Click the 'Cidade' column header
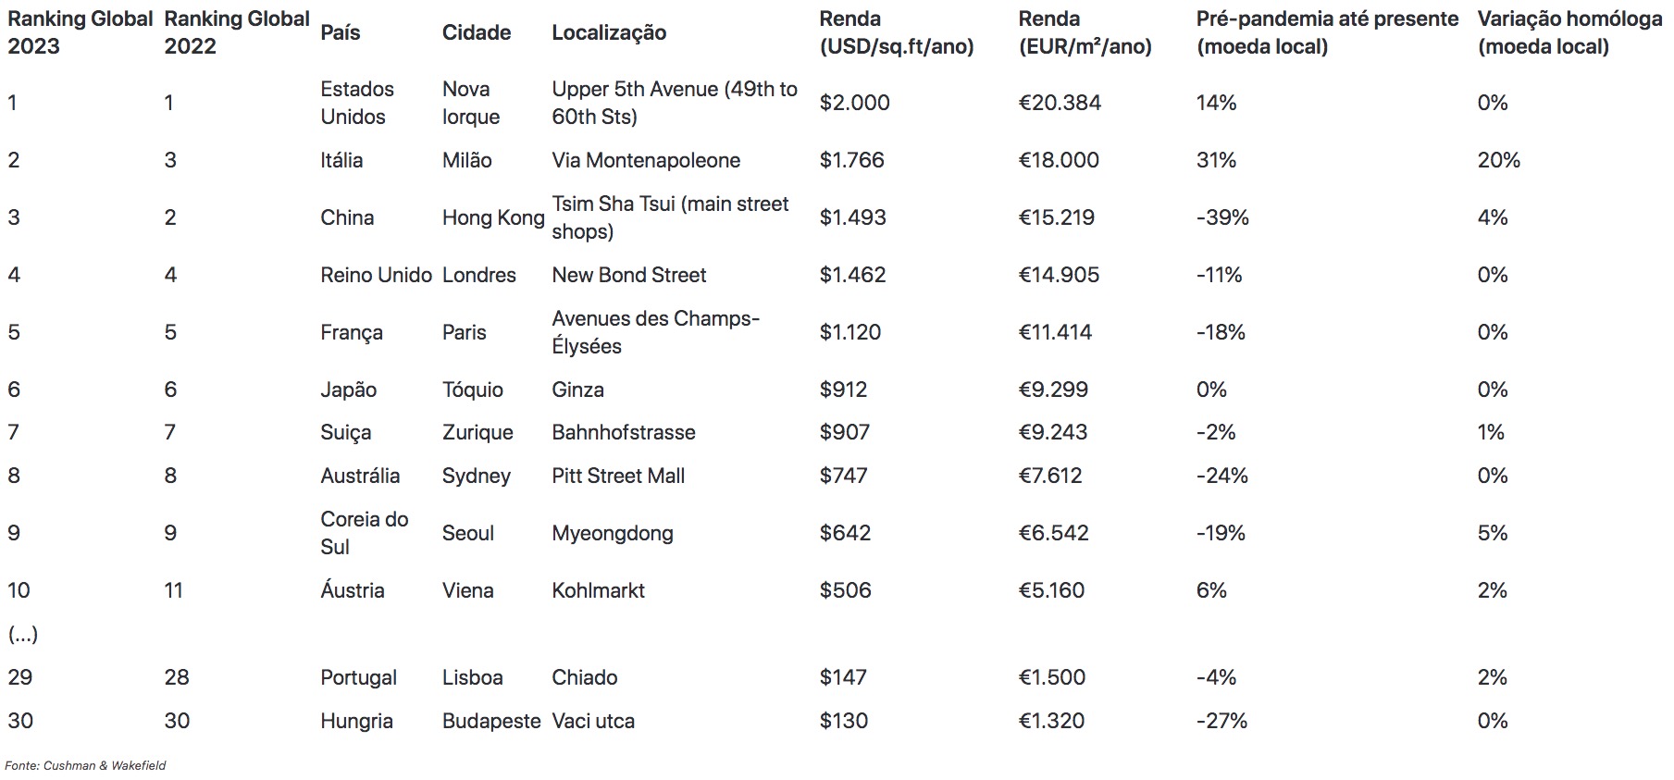The width and height of the screenshot is (1674, 780). 477,32
